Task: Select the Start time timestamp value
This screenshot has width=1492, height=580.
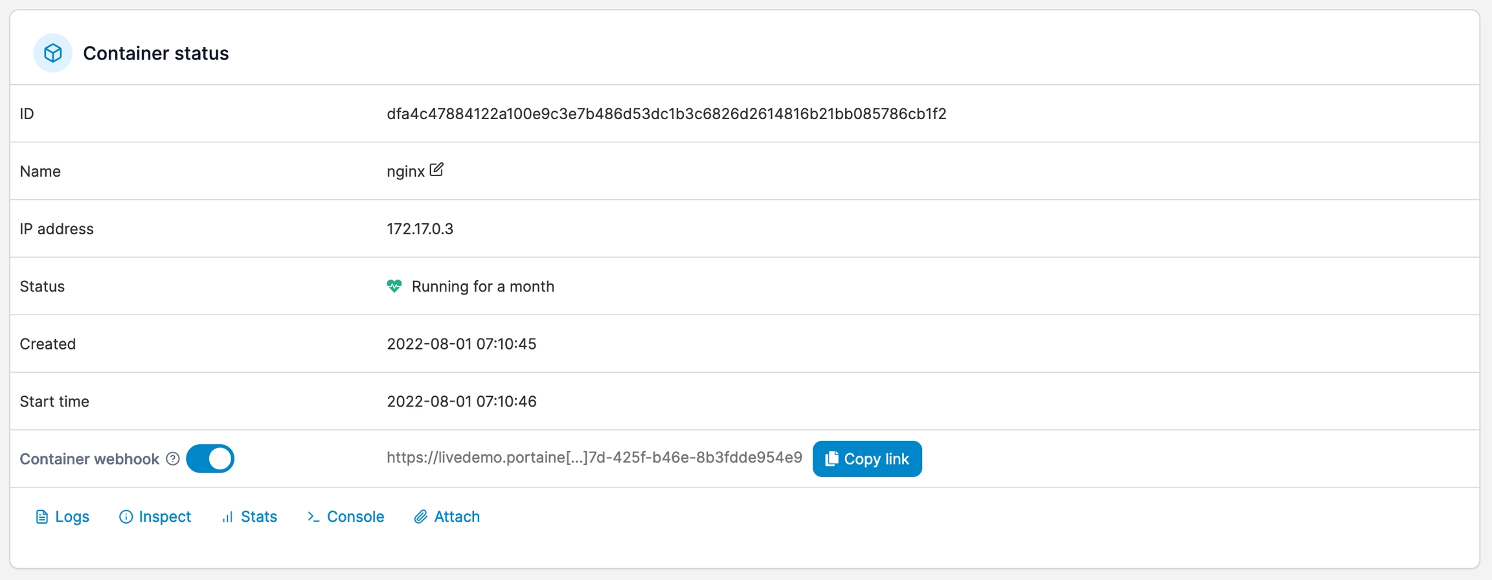Action: click(461, 401)
